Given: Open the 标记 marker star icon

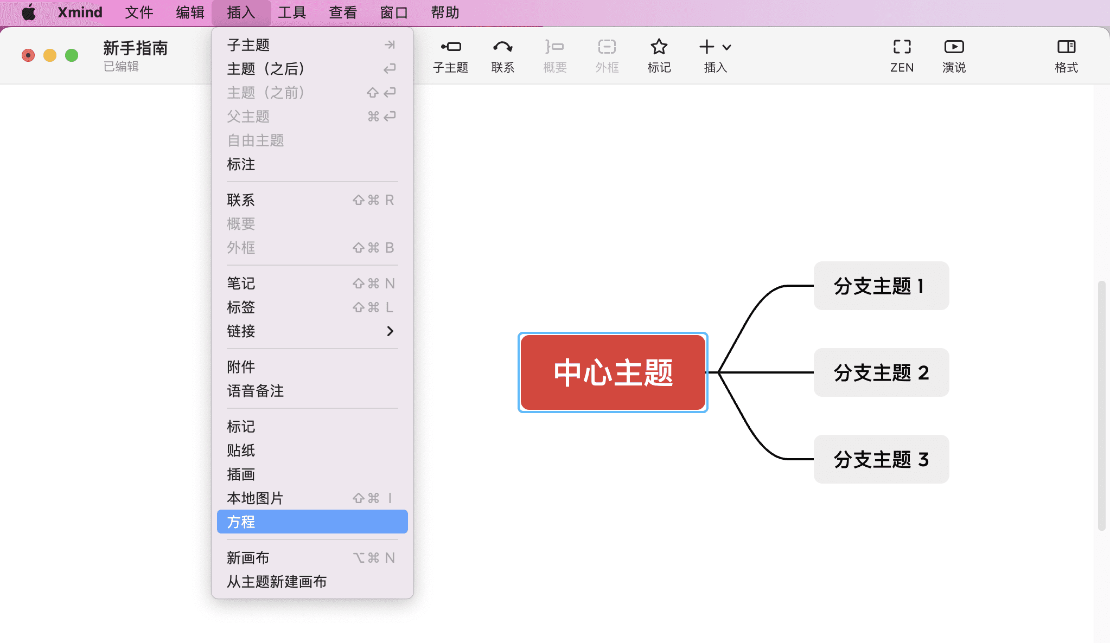Looking at the screenshot, I should click(x=659, y=54).
